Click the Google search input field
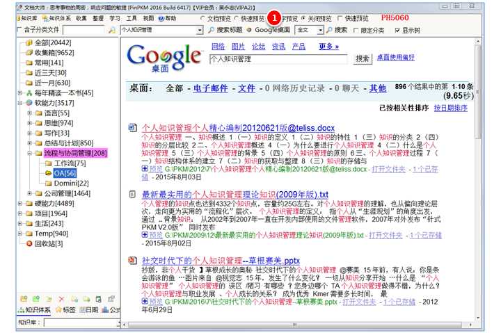This screenshot has width=501, height=333. (x=278, y=59)
